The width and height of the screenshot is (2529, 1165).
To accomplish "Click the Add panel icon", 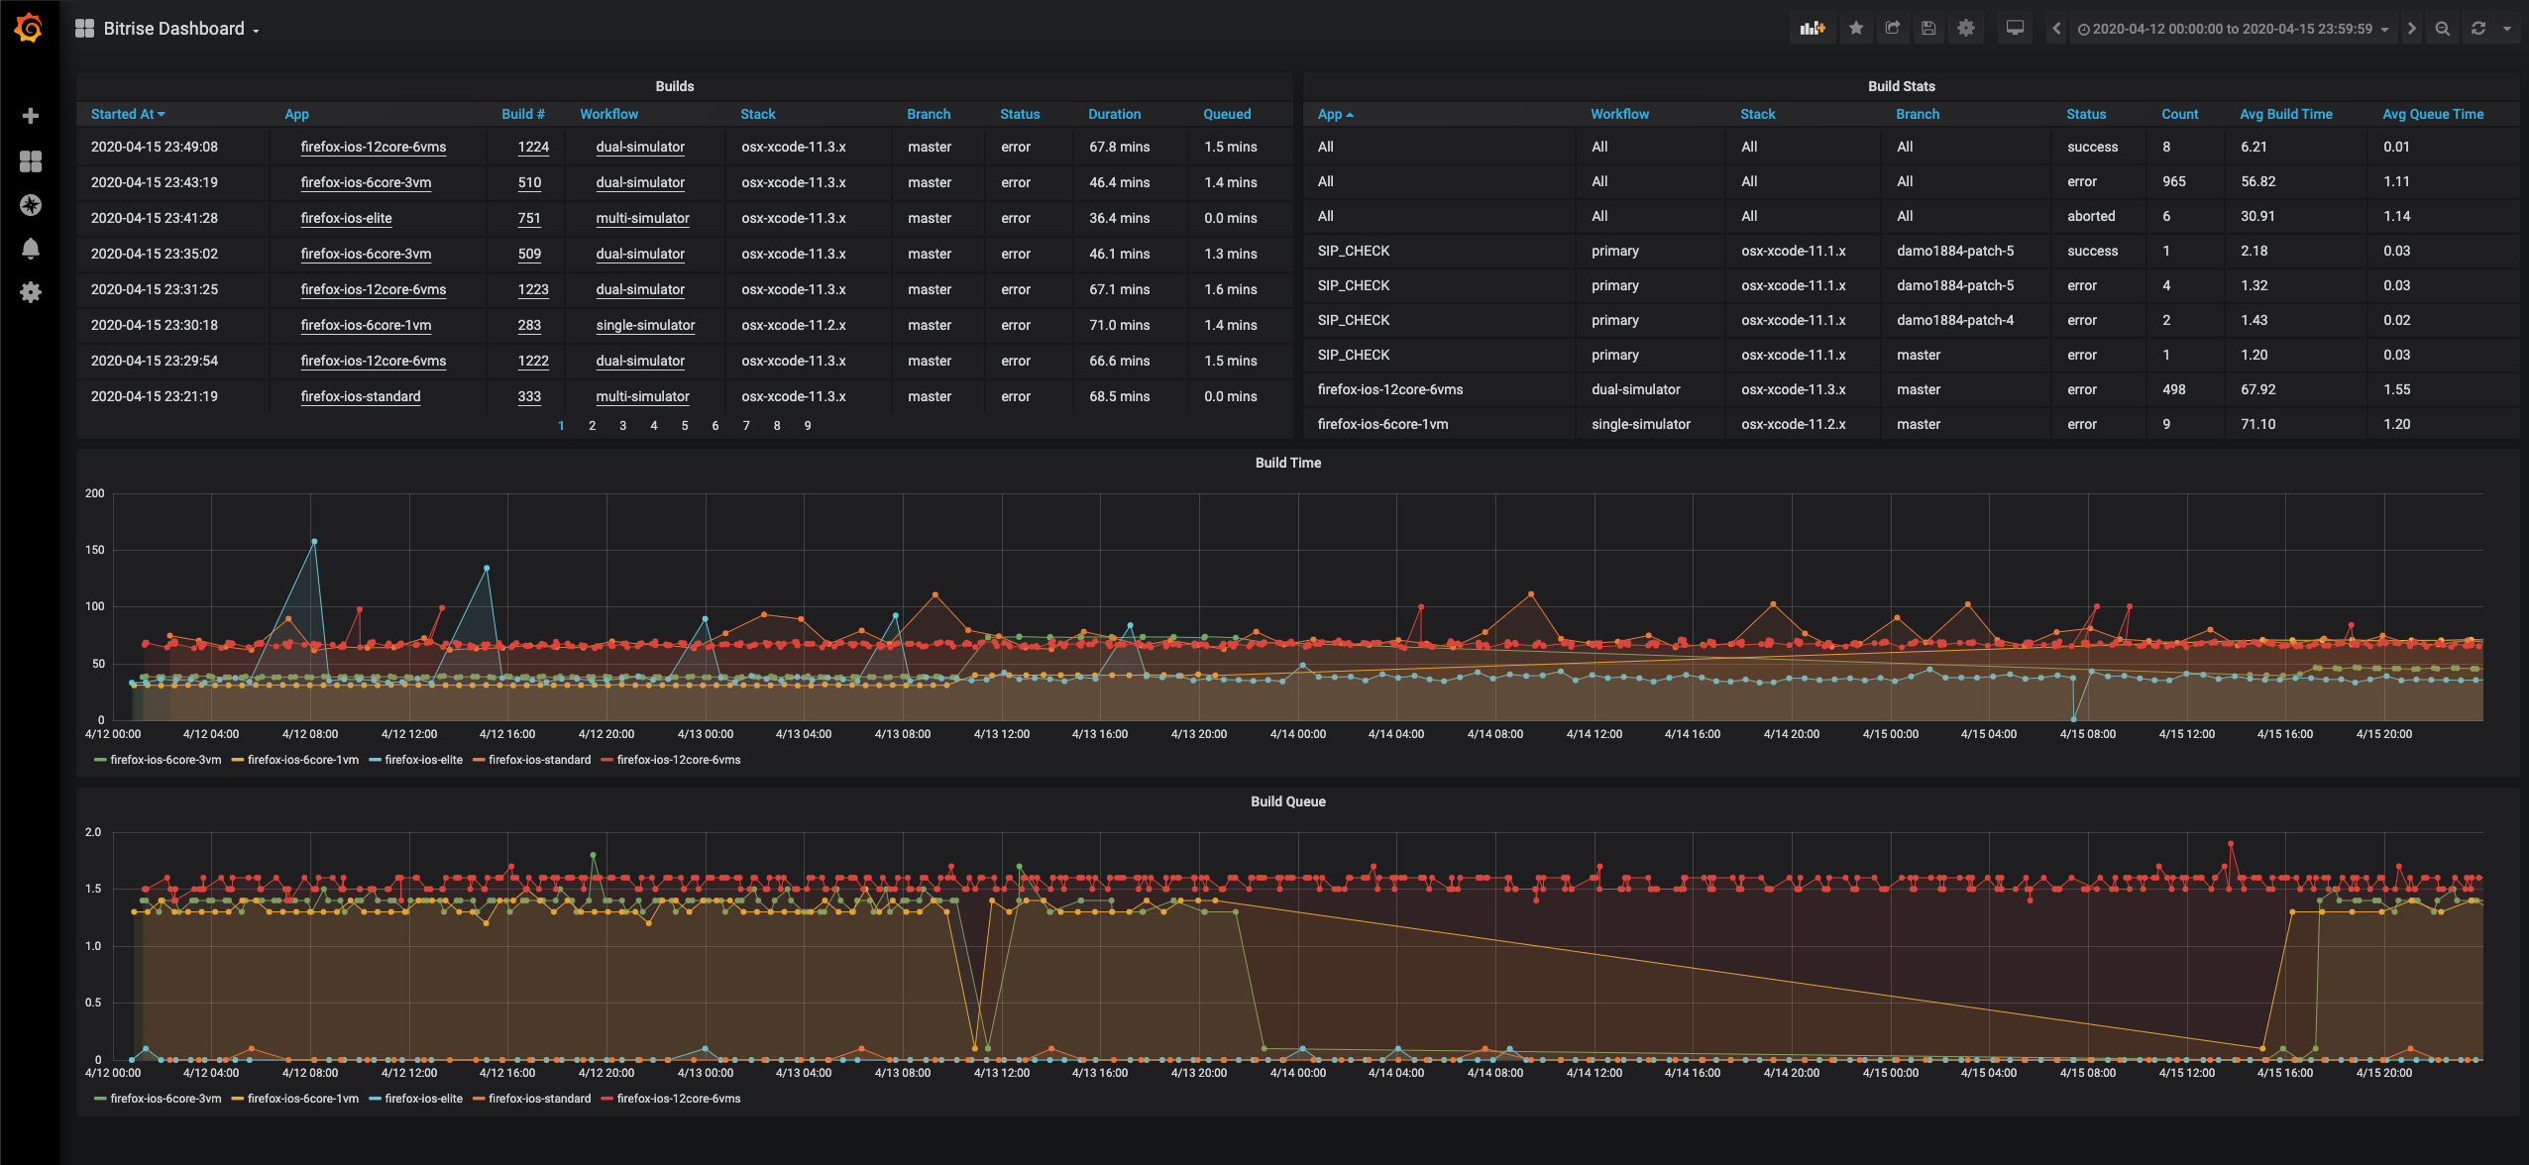I will tap(1812, 29).
